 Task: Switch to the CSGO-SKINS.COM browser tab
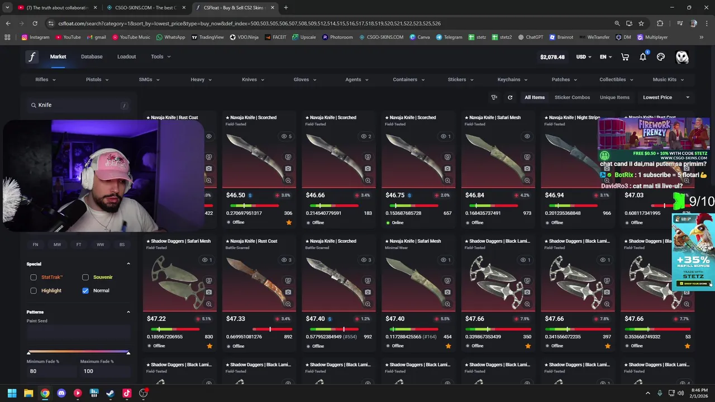(146, 8)
